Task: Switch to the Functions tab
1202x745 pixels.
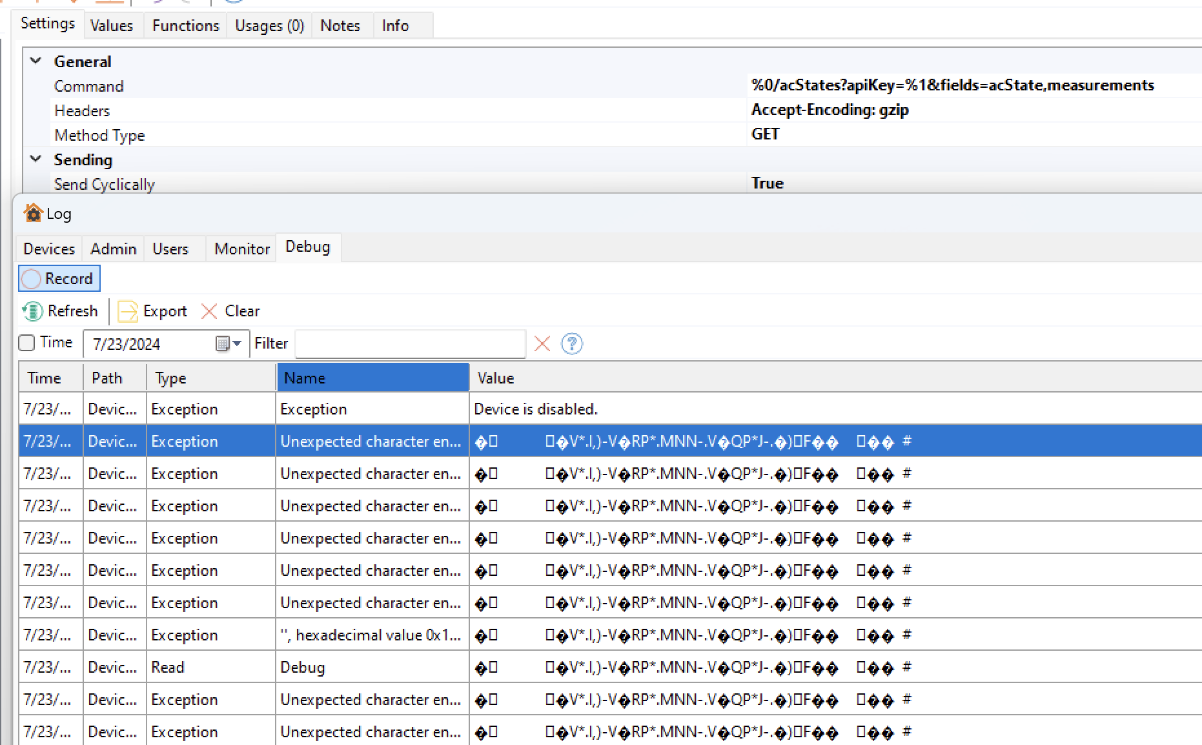Action: pos(185,26)
